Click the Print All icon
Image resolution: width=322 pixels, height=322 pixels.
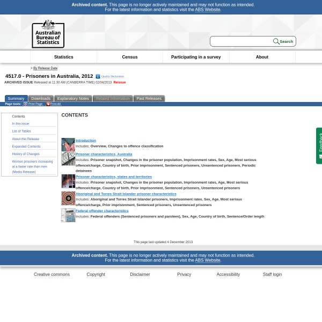point(48,104)
